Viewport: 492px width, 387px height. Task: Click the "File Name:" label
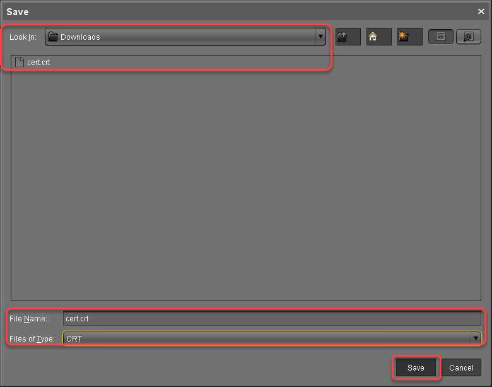click(x=28, y=319)
